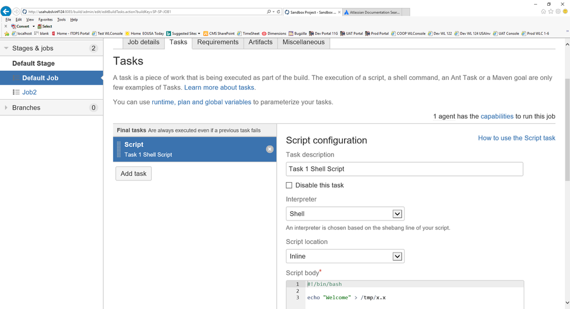This screenshot has height=309, width=570.
Task: Open Test WLConsole bookmark
Action: pyautogui.click(x=107, y=34)
